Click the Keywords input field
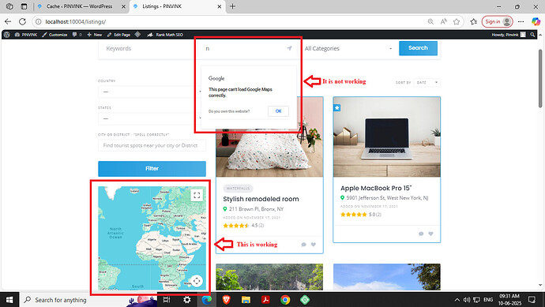Screen dimensions: 545x307 point(146,49)
